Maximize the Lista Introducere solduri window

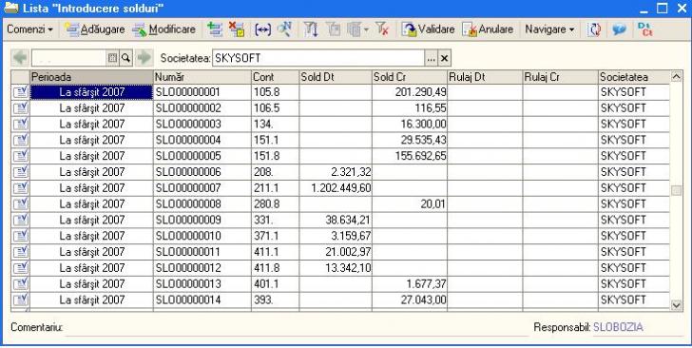(663, 9)
